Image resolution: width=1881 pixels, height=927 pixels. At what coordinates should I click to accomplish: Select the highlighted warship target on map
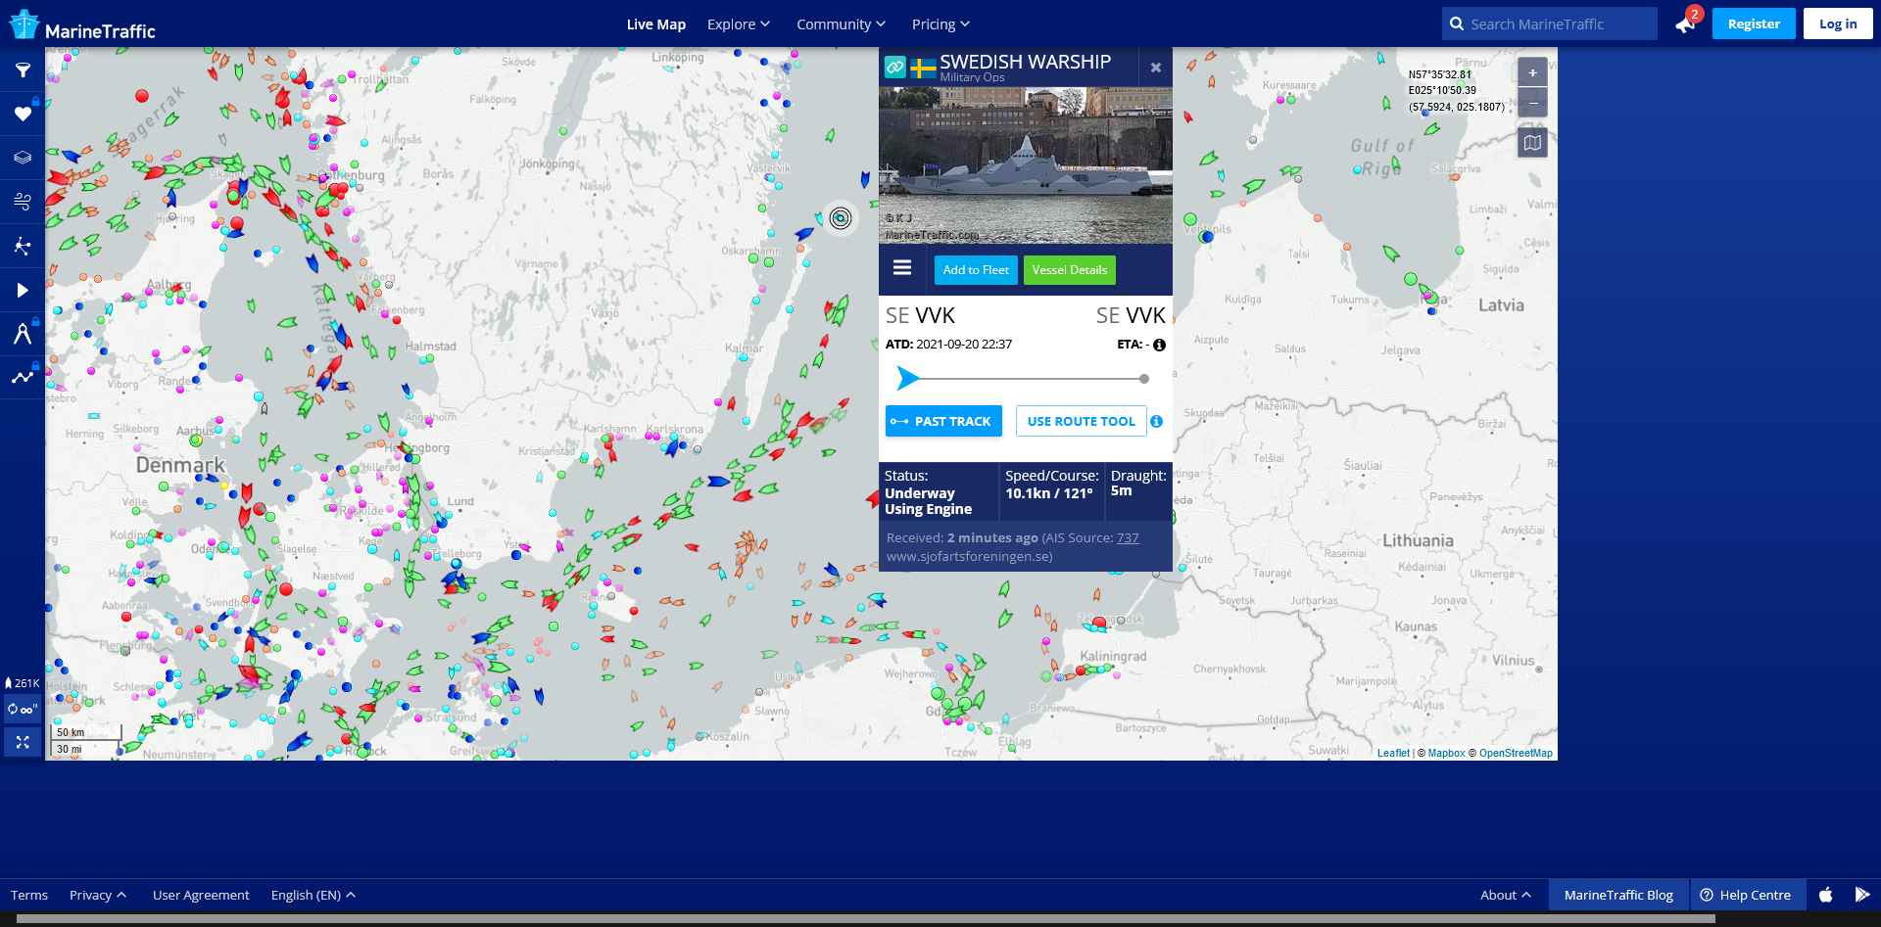(841, 218)
